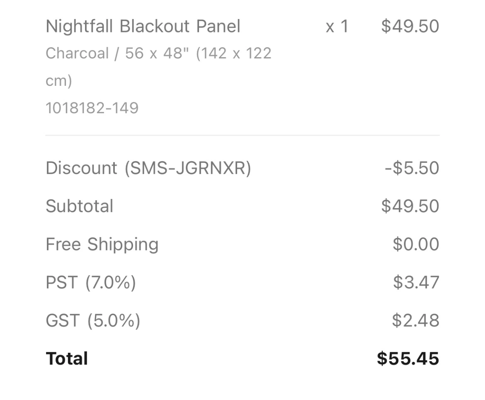Click the $49.50 item price
Screen dimensions: 485x400
[x=410, y=26]
